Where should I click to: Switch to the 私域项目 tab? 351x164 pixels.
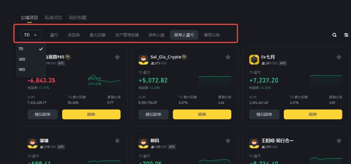coord(53,17)
